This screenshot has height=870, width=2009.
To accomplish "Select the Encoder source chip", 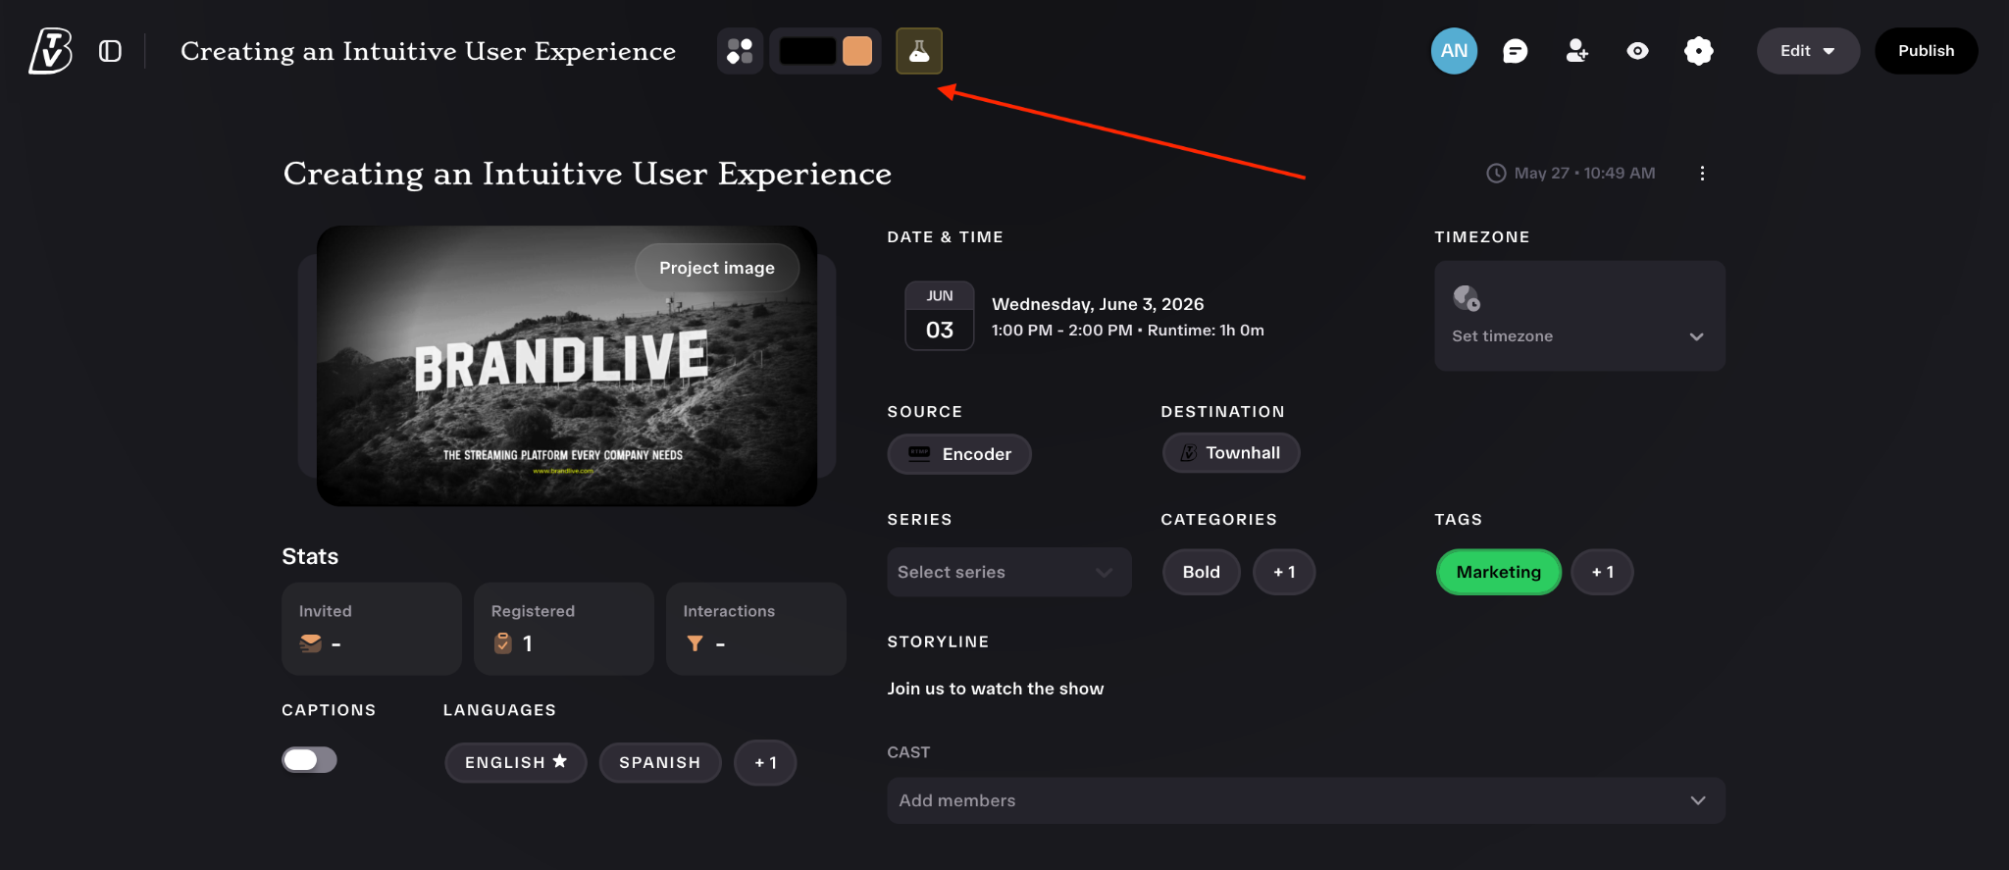I will click(959, 454).
